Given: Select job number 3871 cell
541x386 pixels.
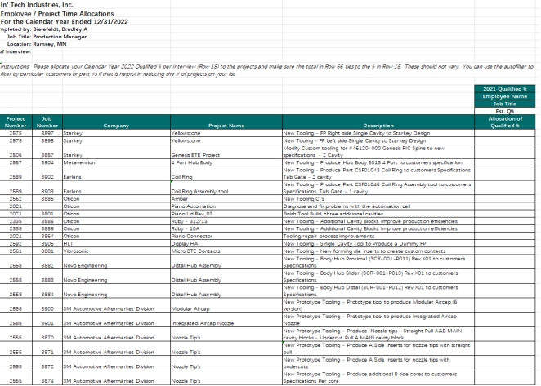Looking at the screenshot, I should (47, 348).
